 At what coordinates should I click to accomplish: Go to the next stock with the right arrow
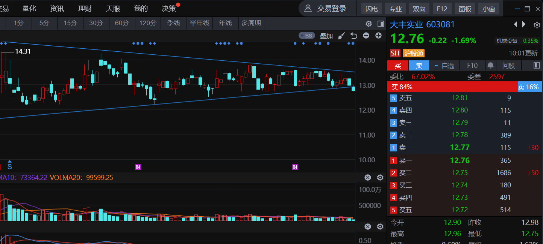[x=524, y=25]
